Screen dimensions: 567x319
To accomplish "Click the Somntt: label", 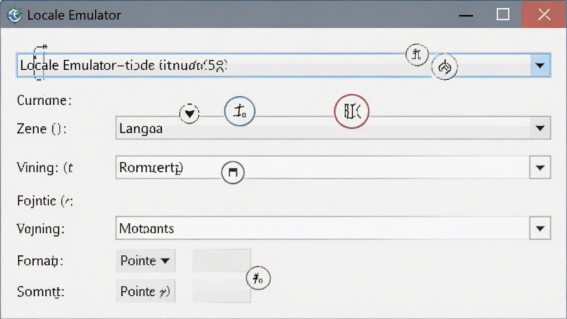I will click(40, 291).
